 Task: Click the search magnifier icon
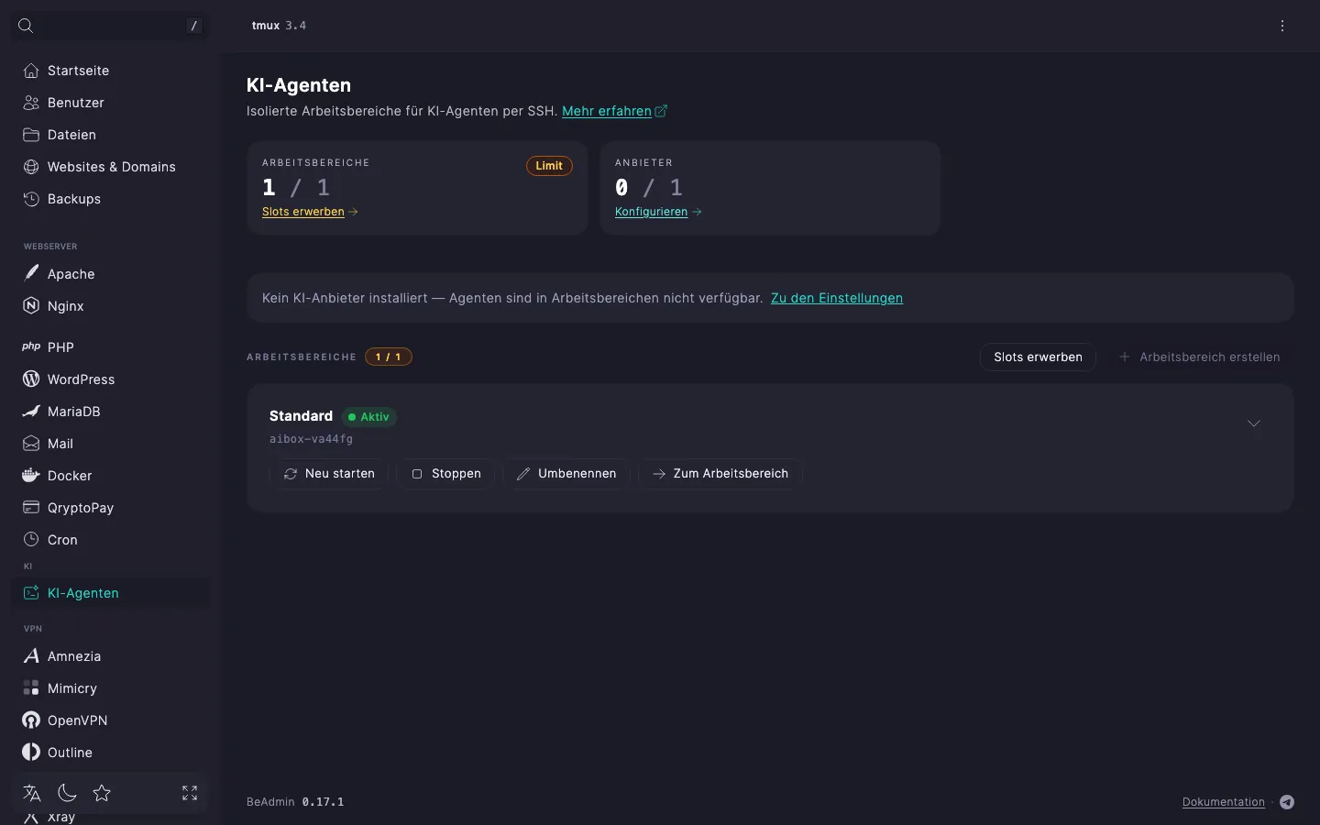26,26
